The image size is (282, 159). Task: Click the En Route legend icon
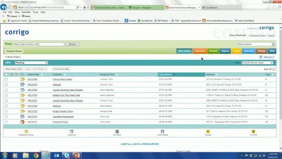coord(117,132)
